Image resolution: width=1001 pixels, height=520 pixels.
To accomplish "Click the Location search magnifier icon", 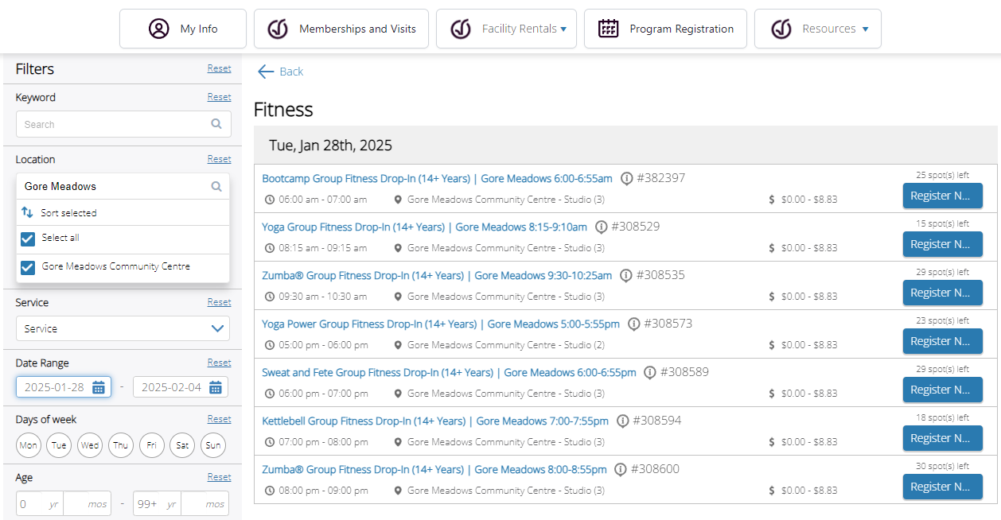I will click(216, 187).
